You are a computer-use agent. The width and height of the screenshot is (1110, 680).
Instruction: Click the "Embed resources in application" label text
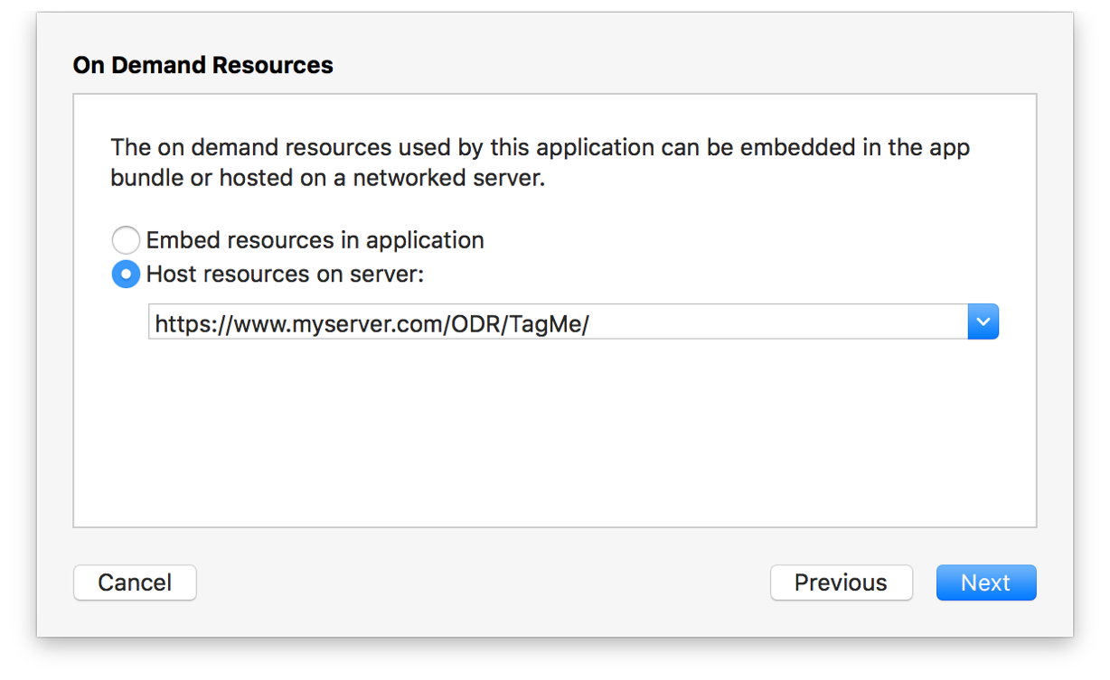point(315,240)
